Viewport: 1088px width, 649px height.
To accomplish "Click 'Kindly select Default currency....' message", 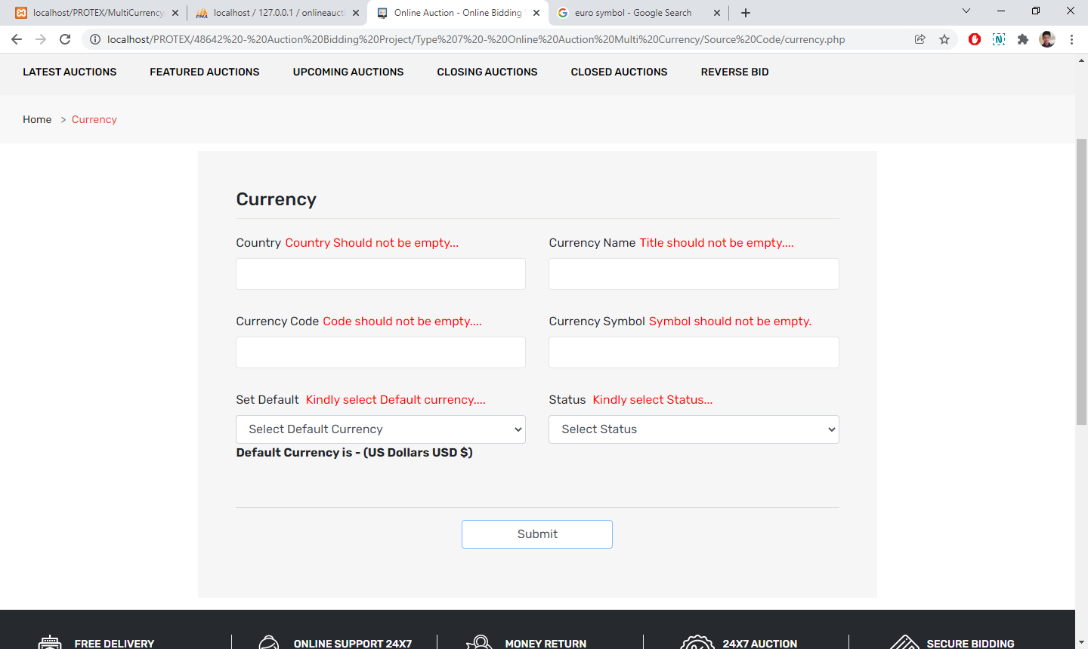I will 395,400.
